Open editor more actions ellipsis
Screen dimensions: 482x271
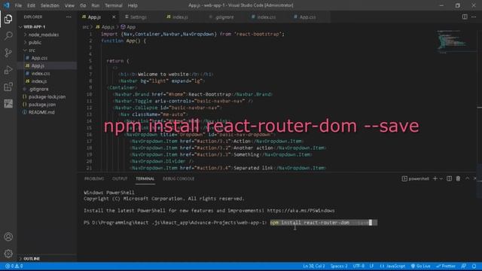click(474, 17)
